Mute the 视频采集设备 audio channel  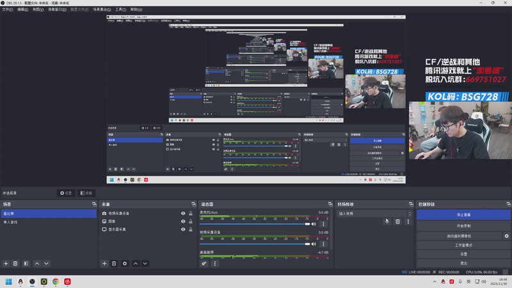314,244
